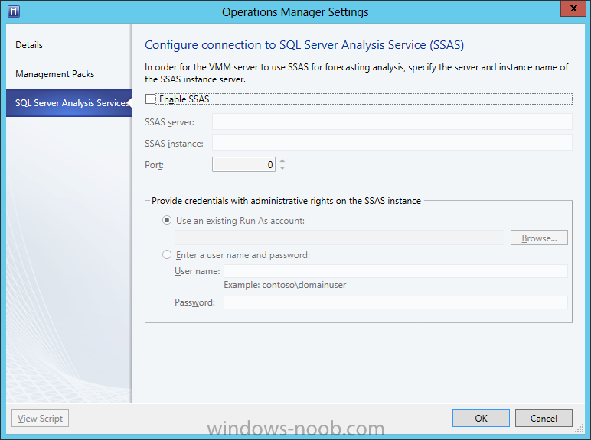Focus the SSAS instance text field
The width and height of the screenshot is (591, 440).
click(x=392, y=144)
